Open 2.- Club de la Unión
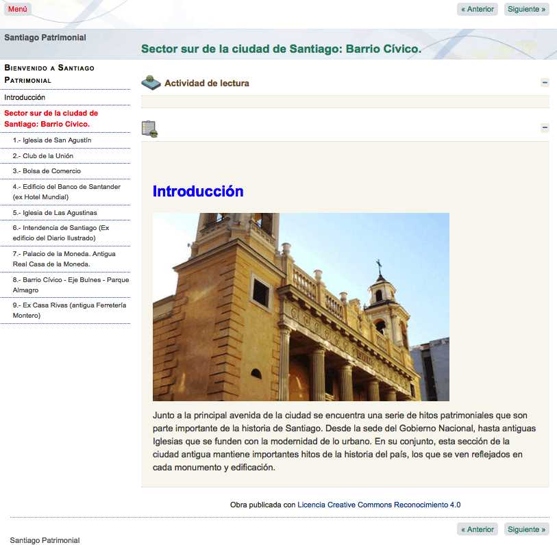The width and height of the screenshot is (557, 545). point(48,155)
